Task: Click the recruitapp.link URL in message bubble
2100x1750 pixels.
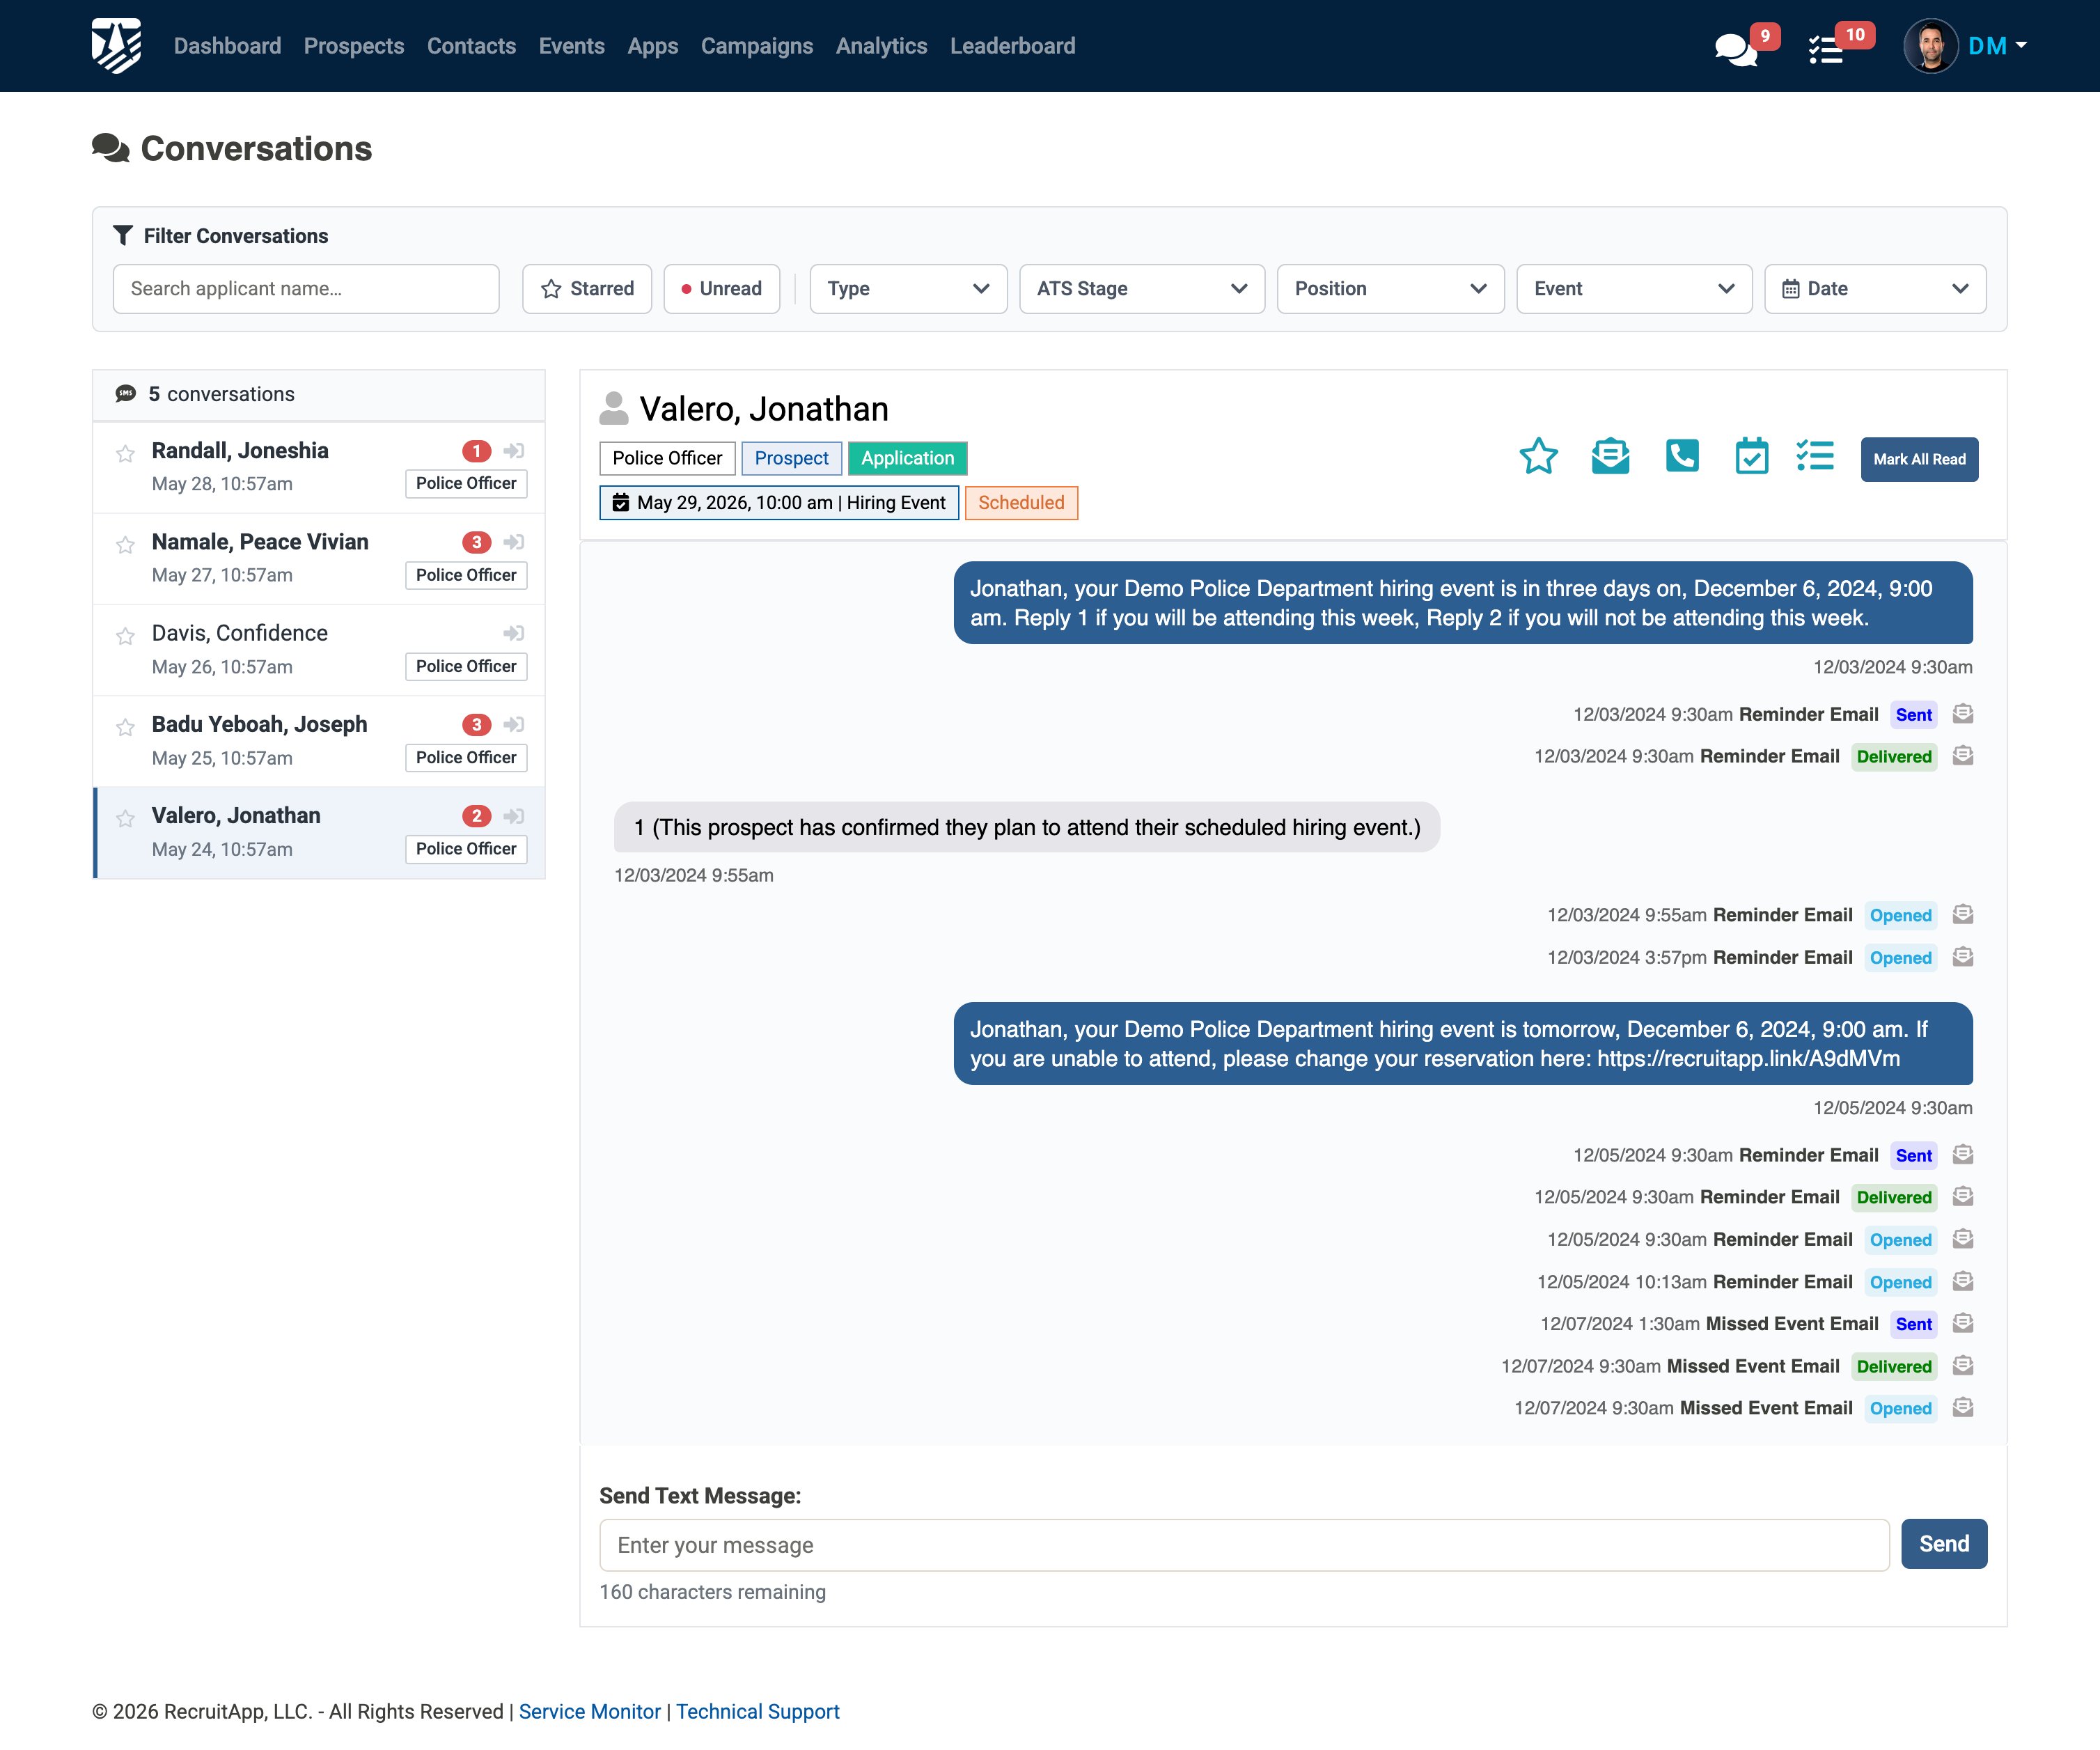Action: [x=1748, y=1059]
